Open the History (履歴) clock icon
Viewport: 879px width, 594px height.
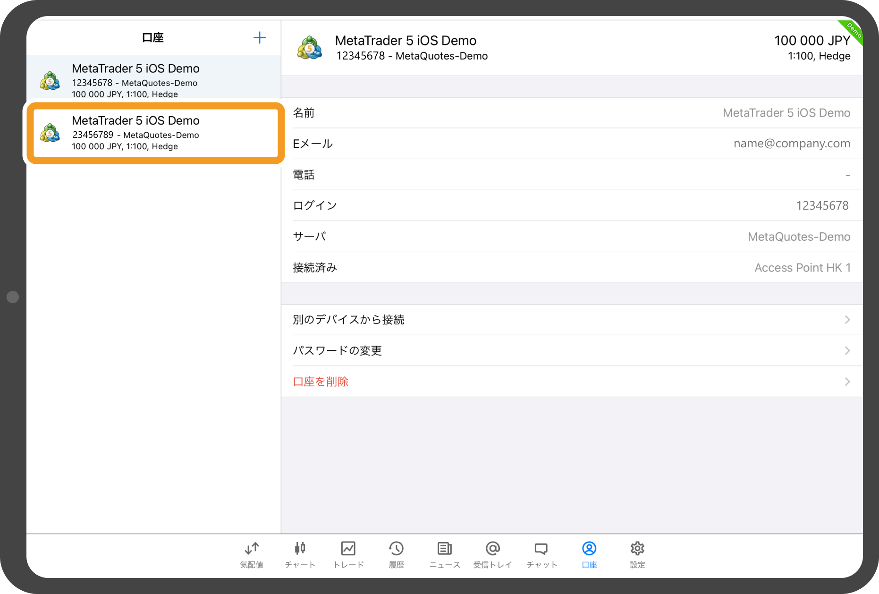[x=396, y=549]
